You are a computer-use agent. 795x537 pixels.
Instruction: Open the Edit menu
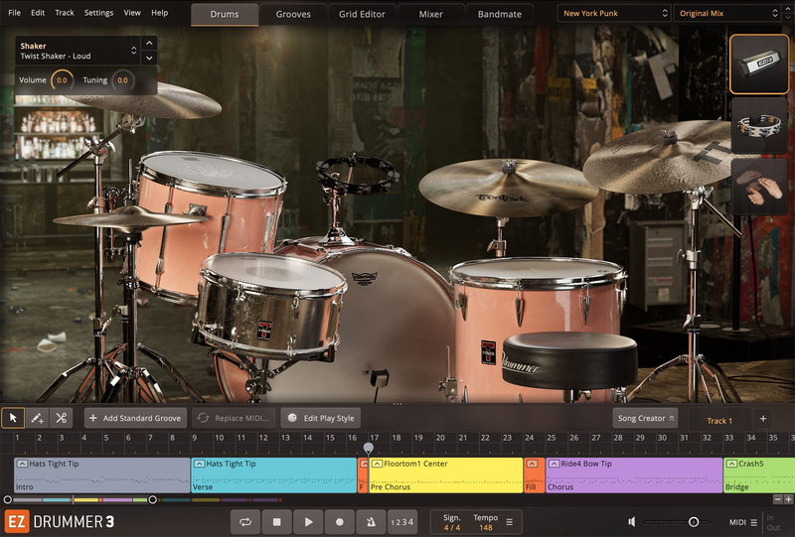tap(38, 13)
